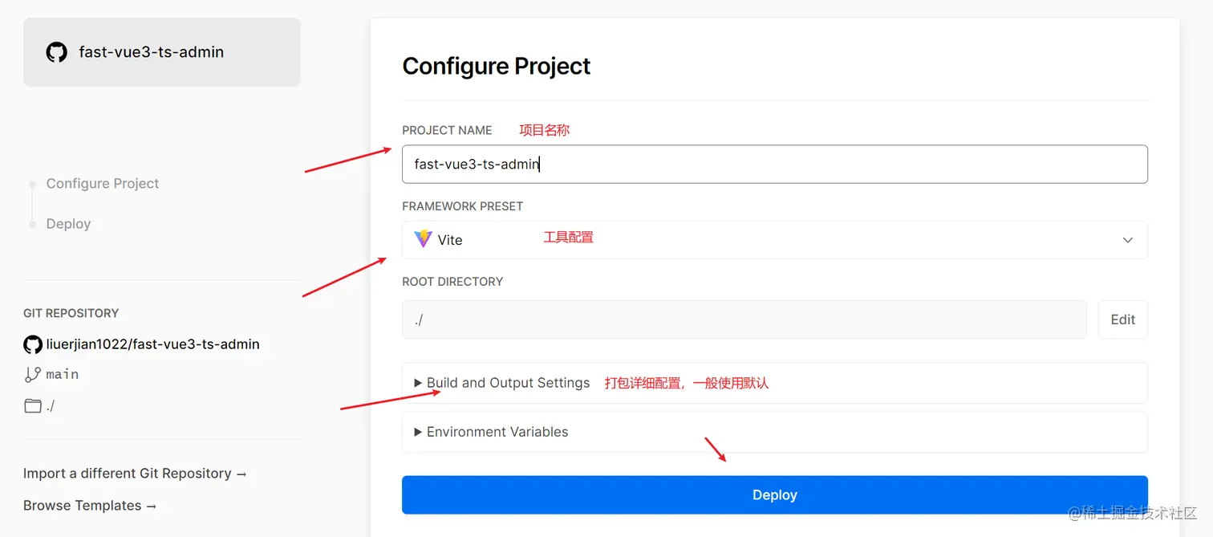The height and width of the screenshot is (537, 1213).
Task: Open the Framework Preset dropdown chevron
Action: click(x=1127, y=240)
